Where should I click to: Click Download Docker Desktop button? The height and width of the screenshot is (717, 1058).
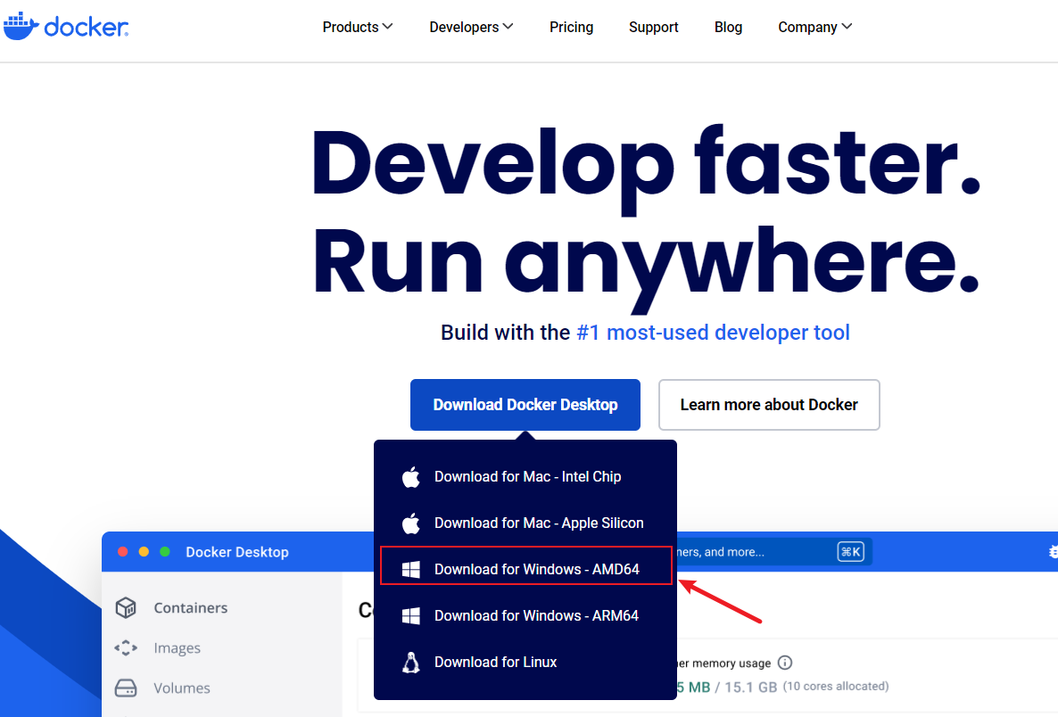pos(525,405)
